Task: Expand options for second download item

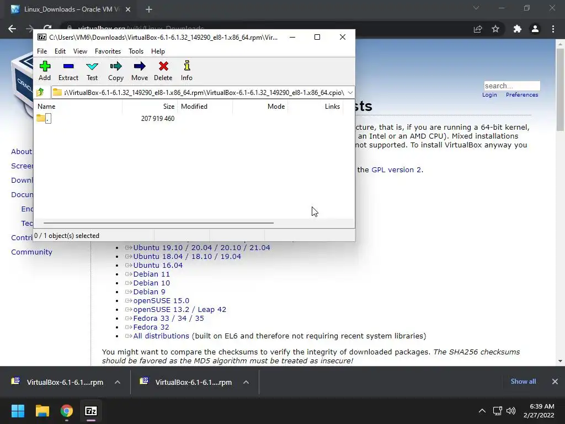Action: tap(246, 382)
